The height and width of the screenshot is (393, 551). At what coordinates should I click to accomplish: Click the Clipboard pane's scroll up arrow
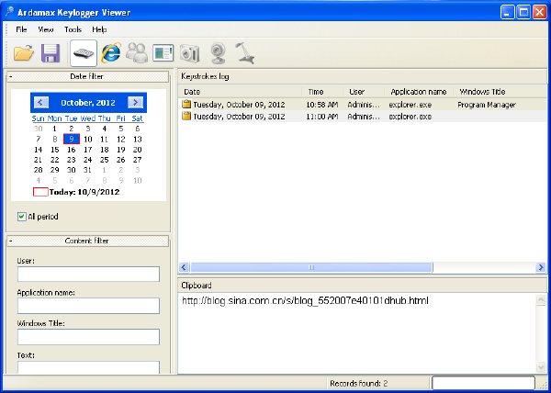pyautogui.click(x=541, y=300)
